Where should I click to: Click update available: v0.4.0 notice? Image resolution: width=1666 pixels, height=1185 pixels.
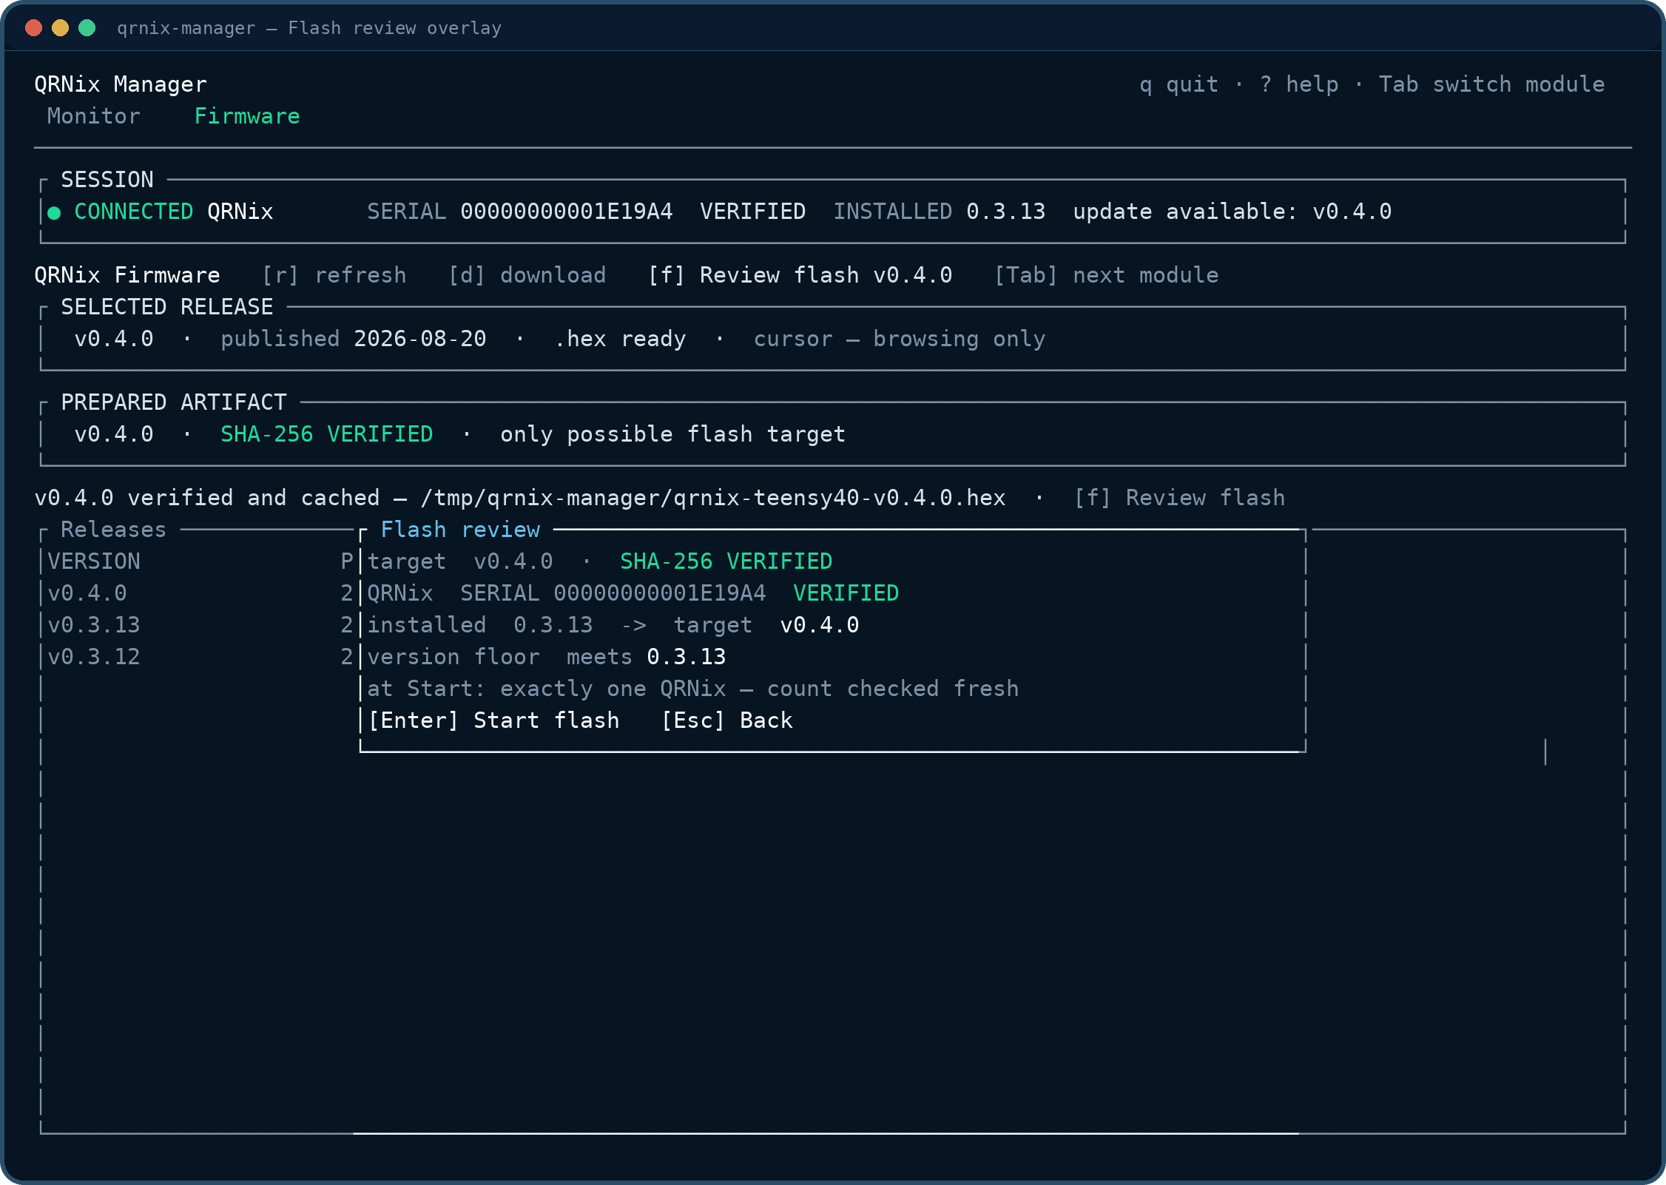(1232, 212)
